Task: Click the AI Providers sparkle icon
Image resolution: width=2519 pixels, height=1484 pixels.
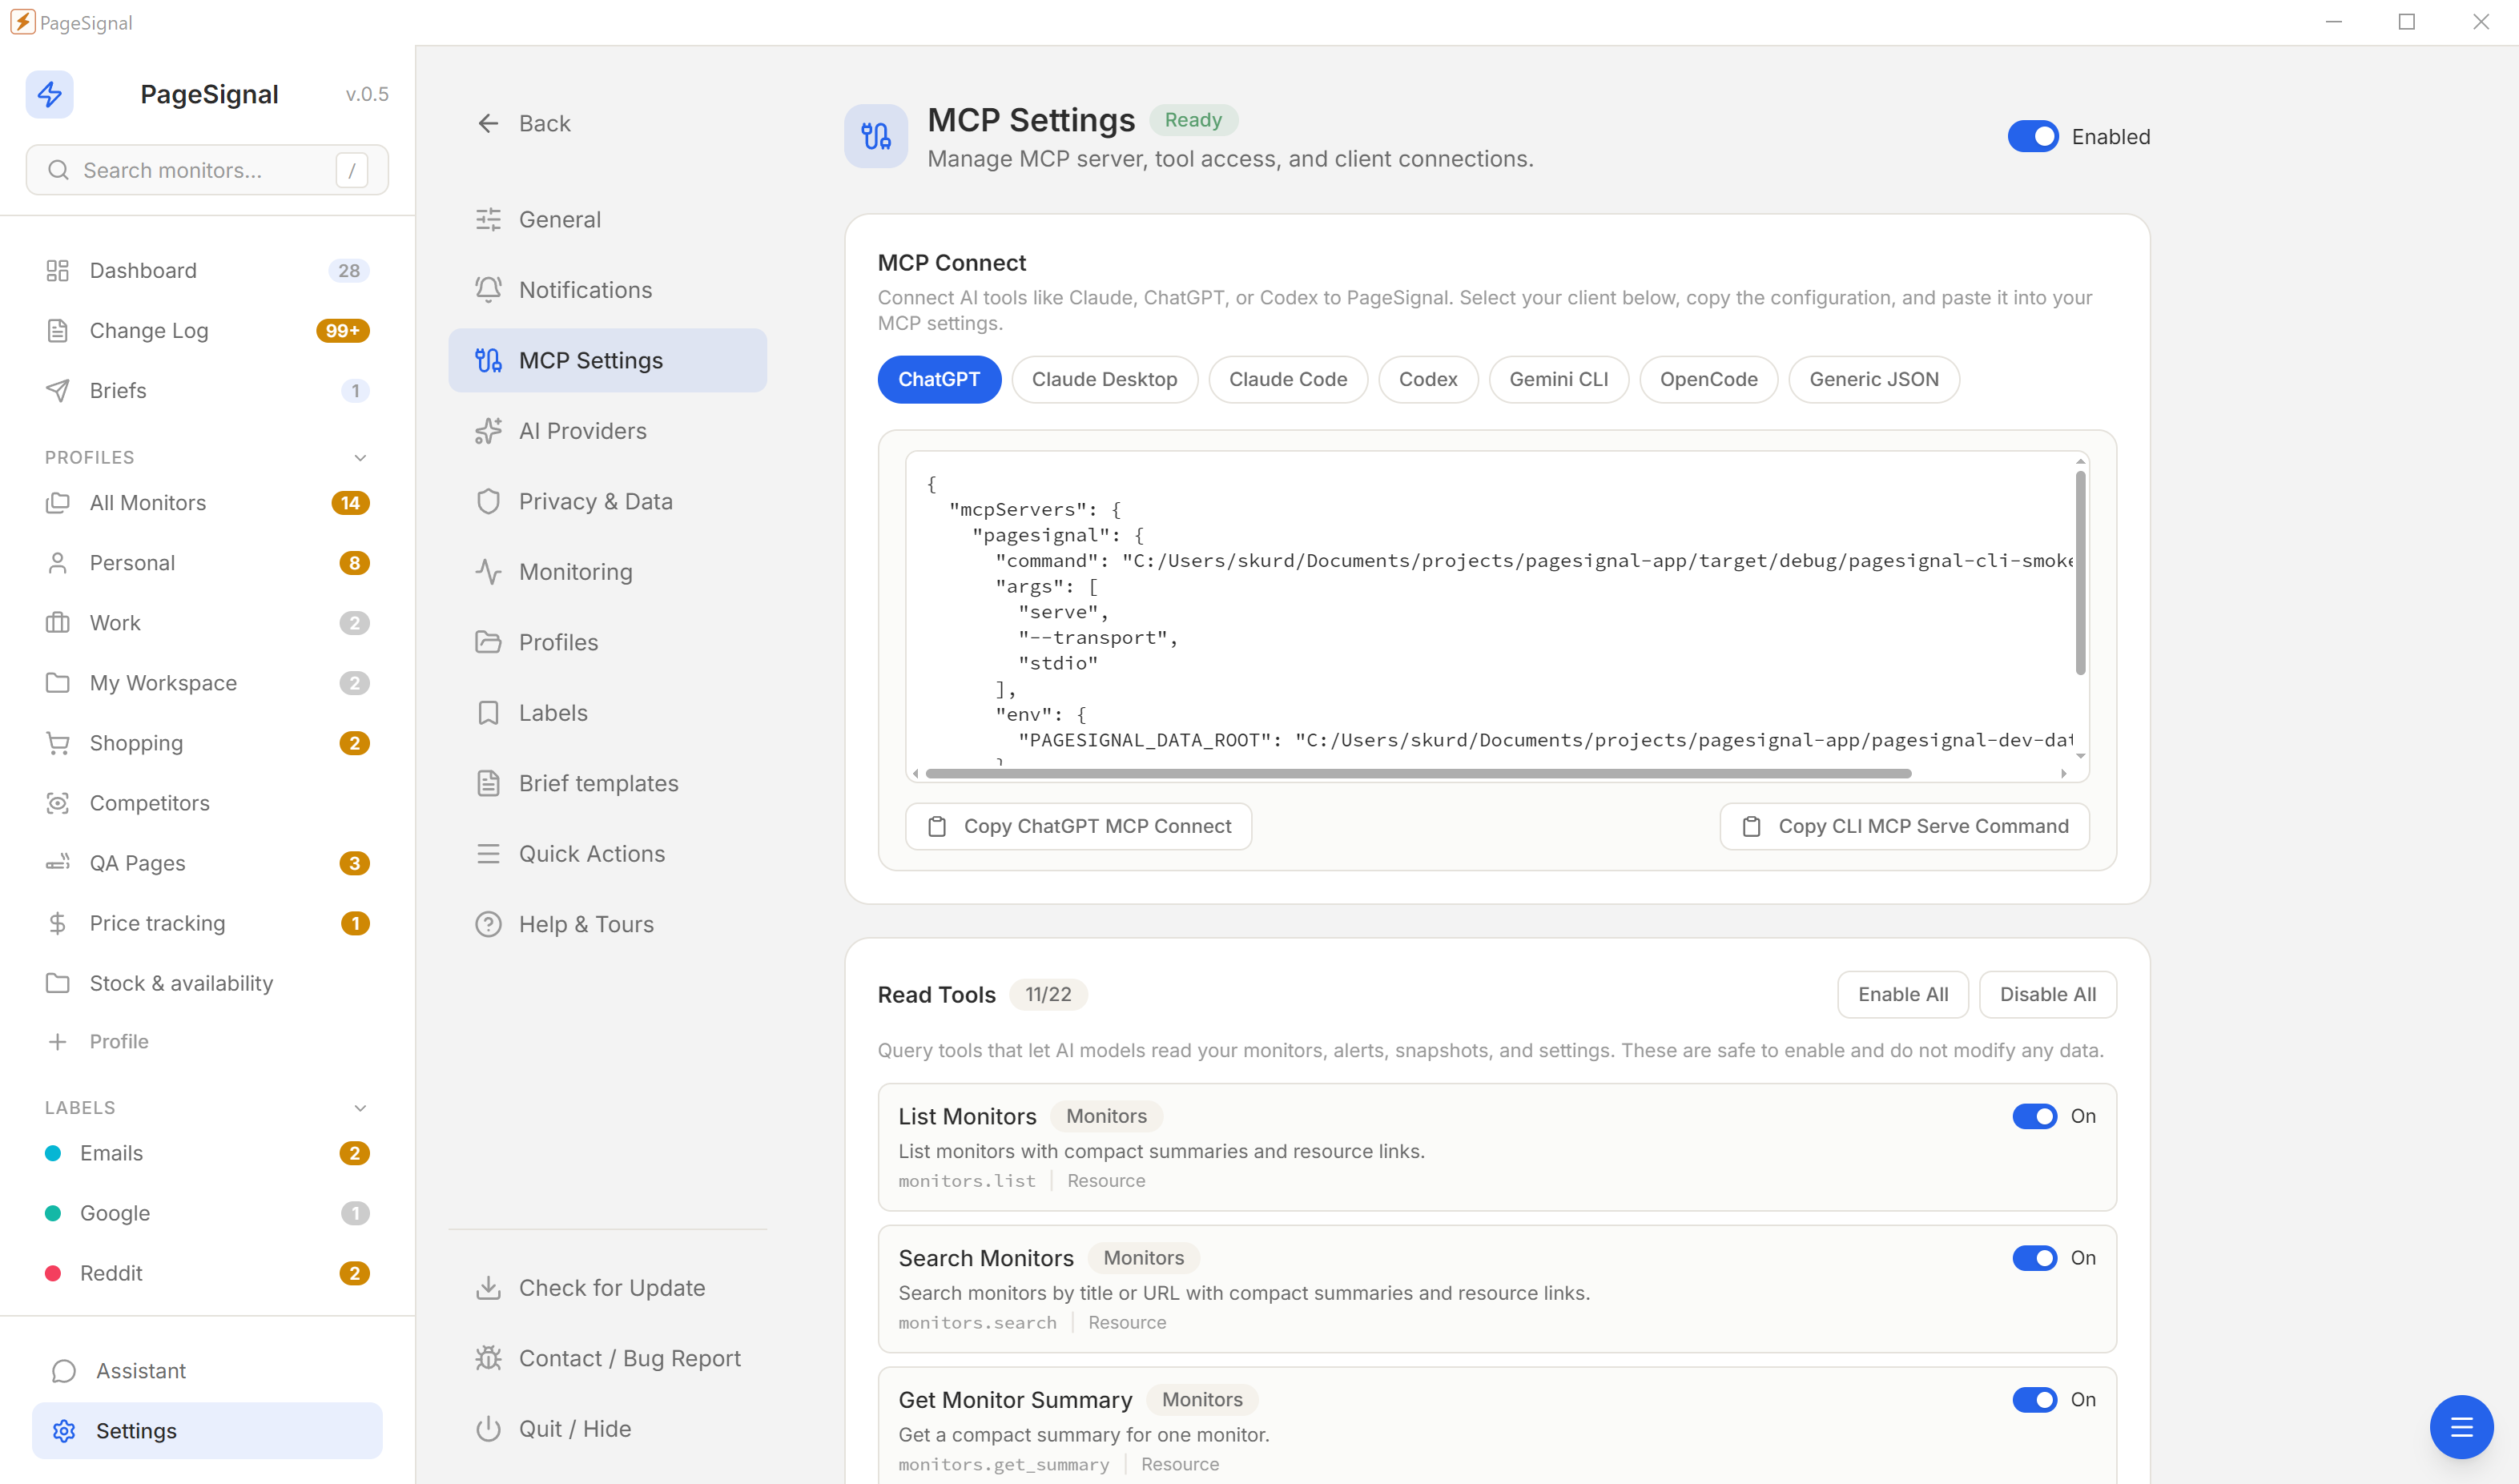Action: click(488, 430)
